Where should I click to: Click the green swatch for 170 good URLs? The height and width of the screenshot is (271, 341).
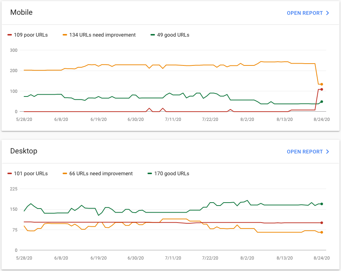(150, 173)
